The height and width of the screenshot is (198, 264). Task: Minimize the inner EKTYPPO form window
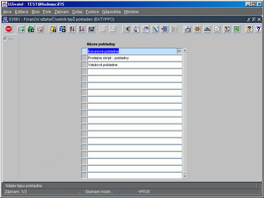[248, 19]
